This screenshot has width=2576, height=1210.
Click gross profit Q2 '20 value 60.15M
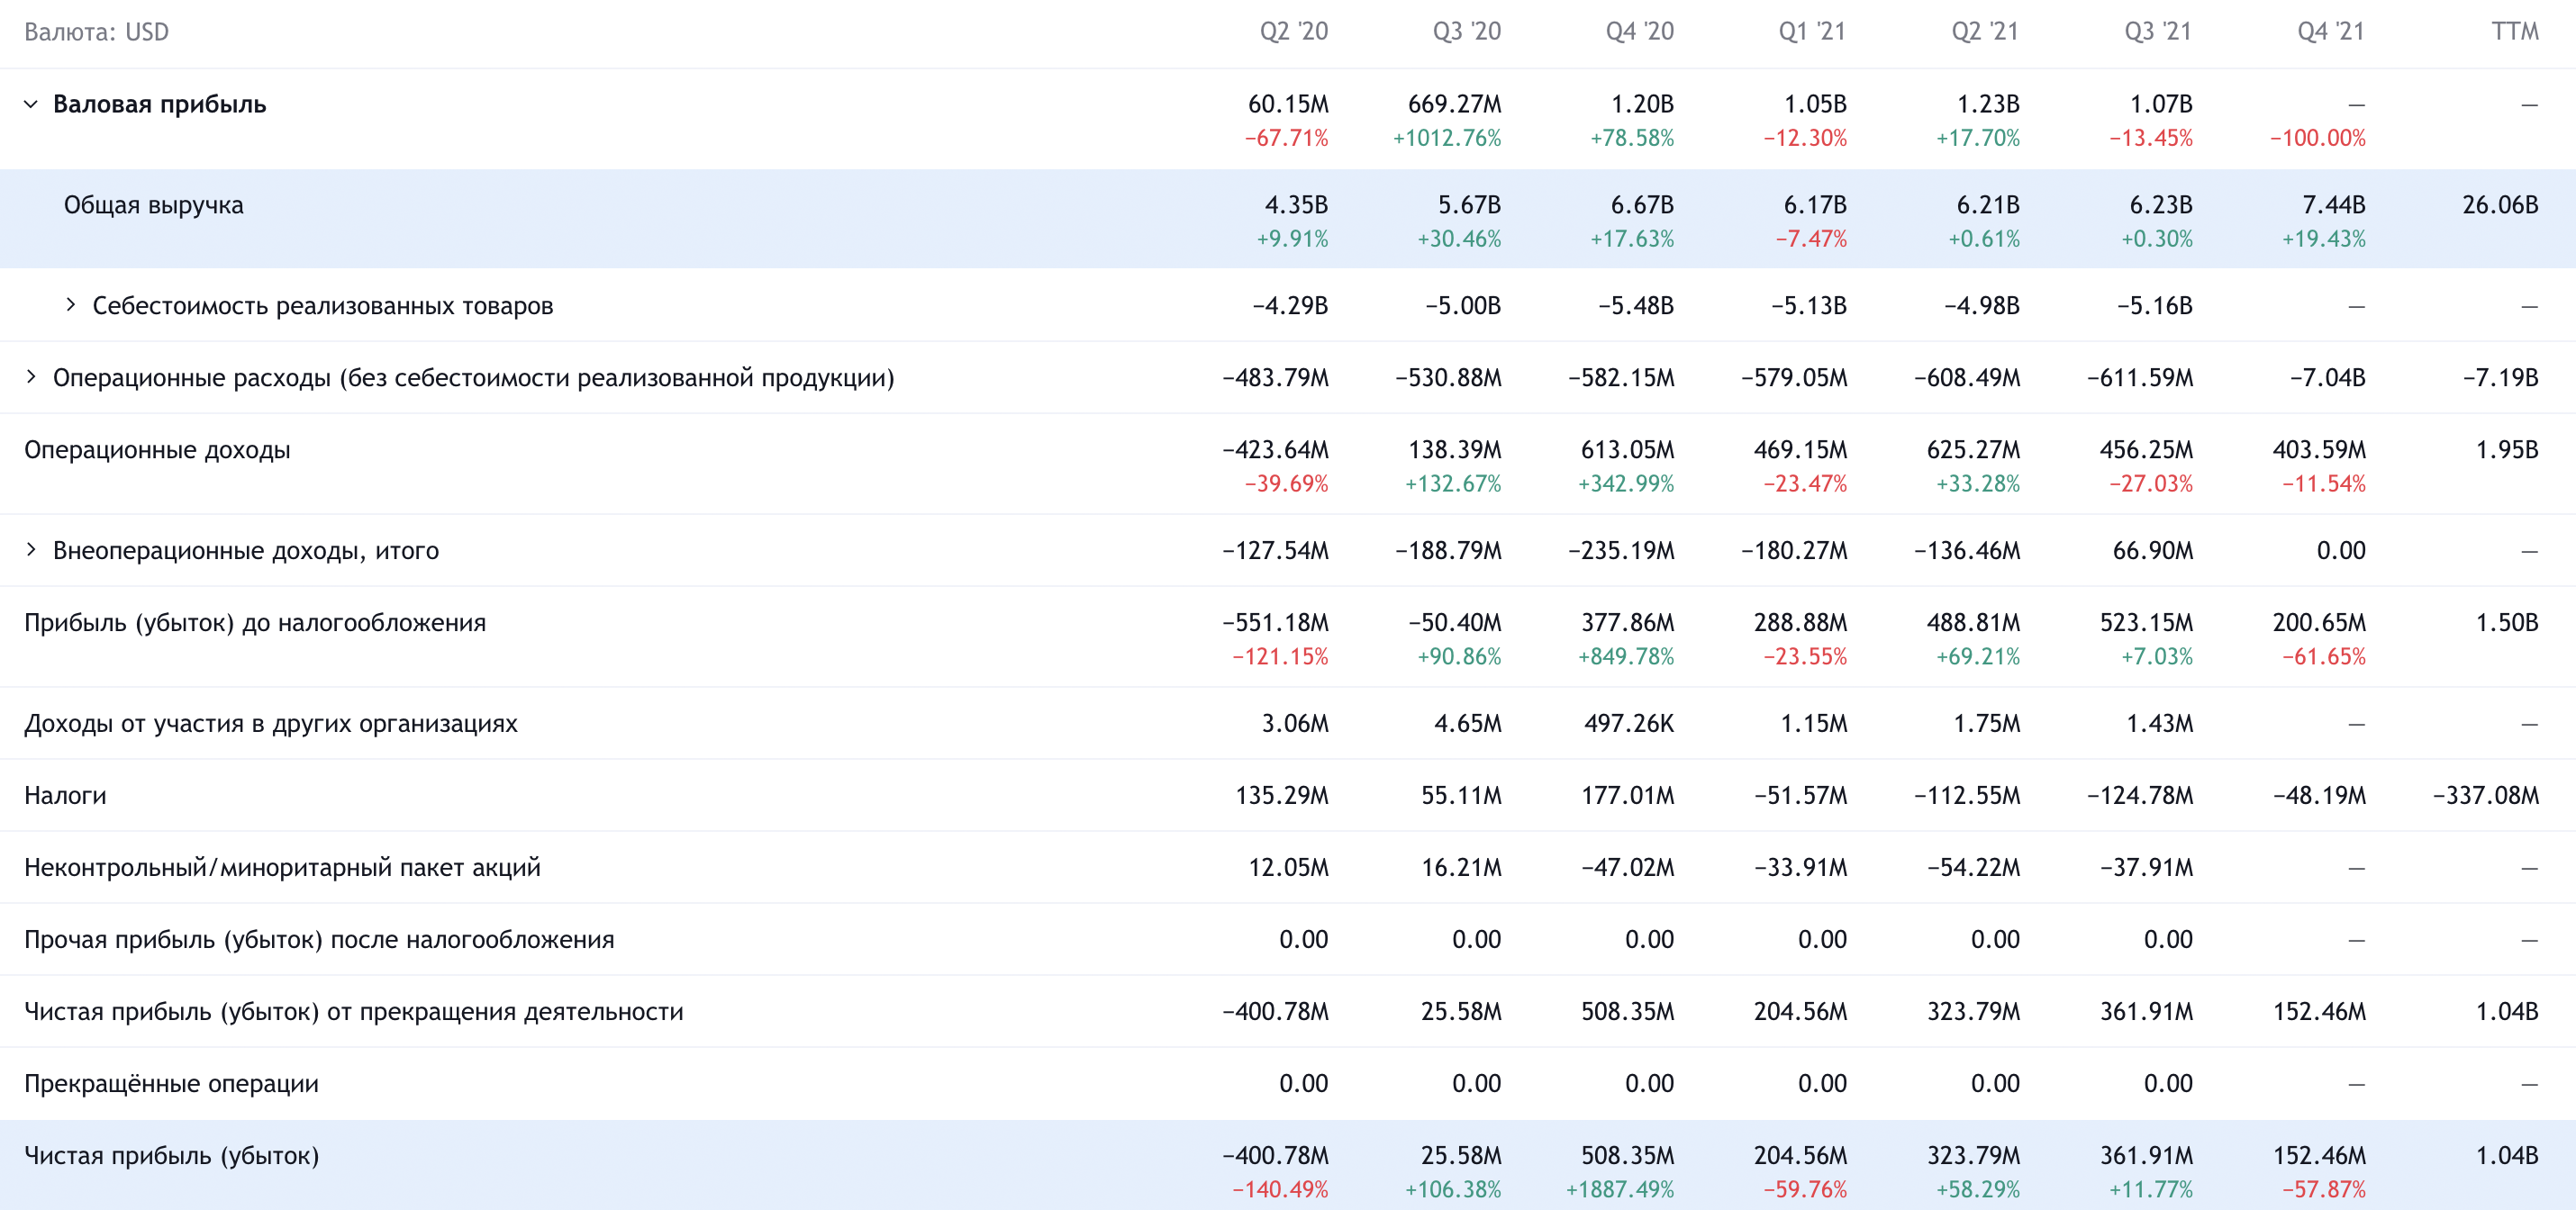[x=1288, y=104]
